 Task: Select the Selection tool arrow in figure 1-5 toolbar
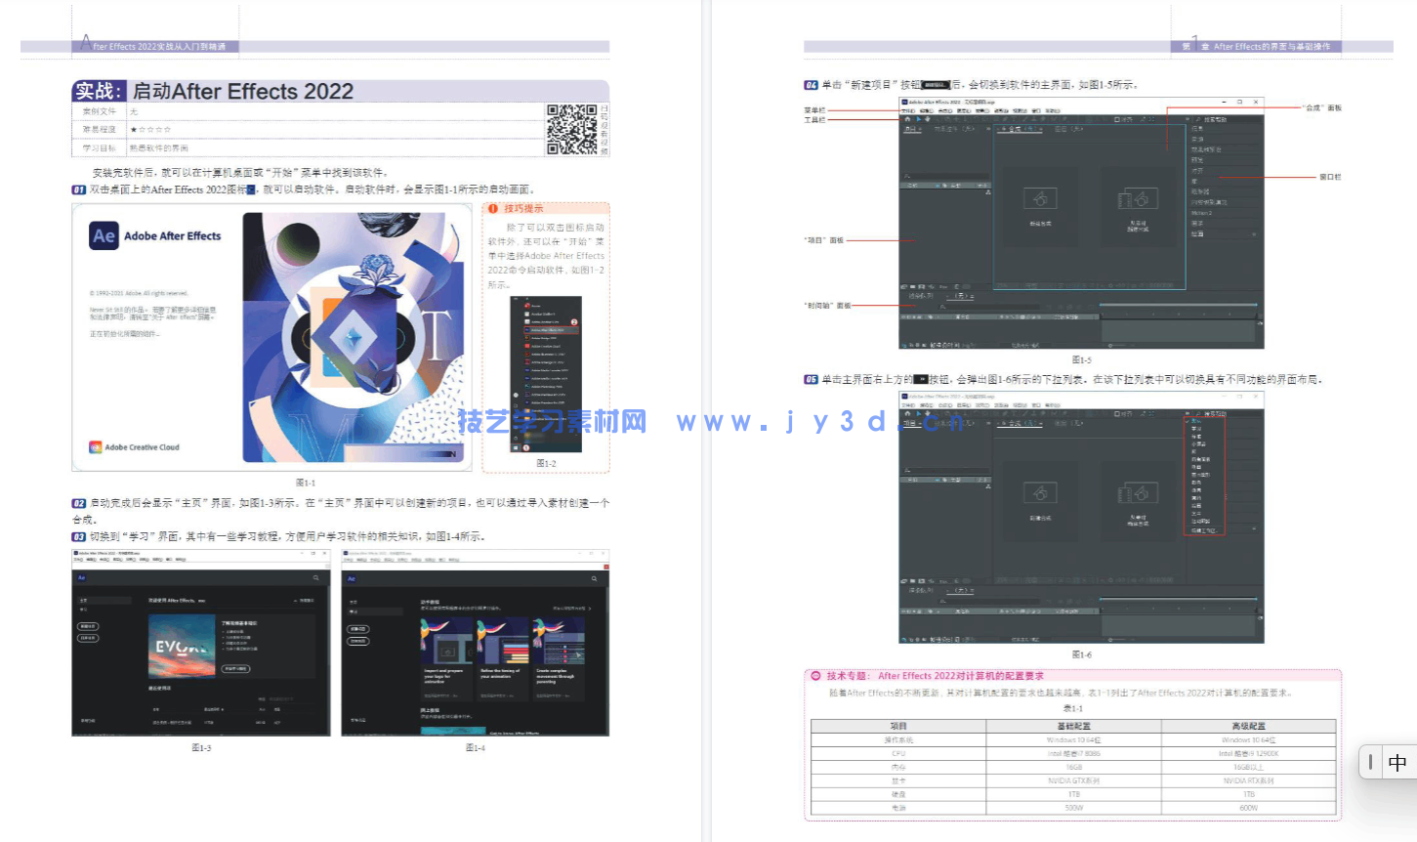(x=918, y=119)
